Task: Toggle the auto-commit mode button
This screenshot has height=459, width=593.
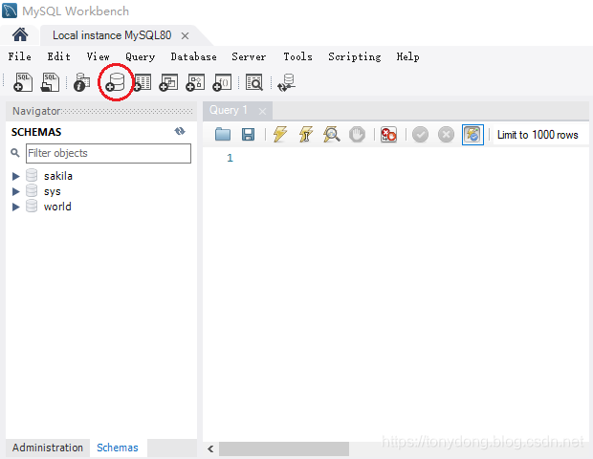Action: coord(472,134)
